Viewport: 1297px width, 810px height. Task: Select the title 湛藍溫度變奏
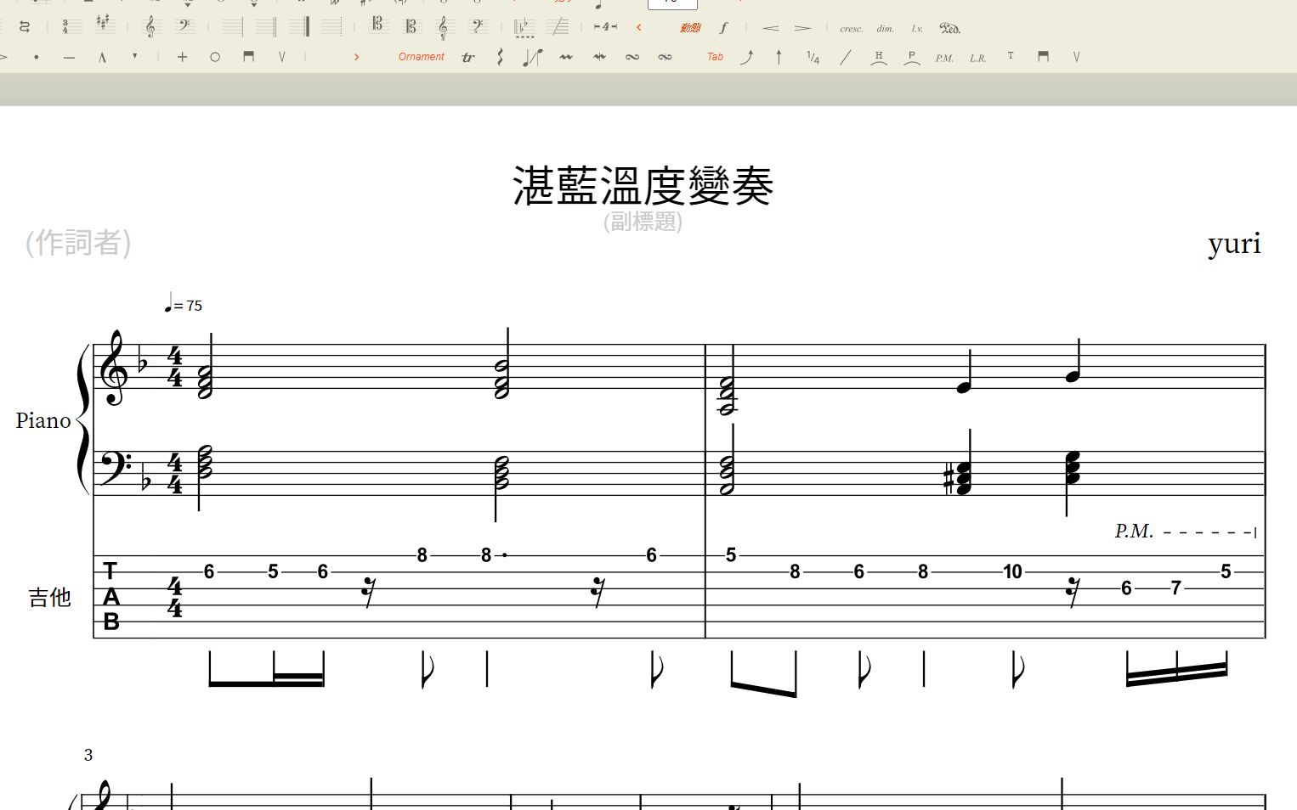pyautogui.click(x=643, y=186)
